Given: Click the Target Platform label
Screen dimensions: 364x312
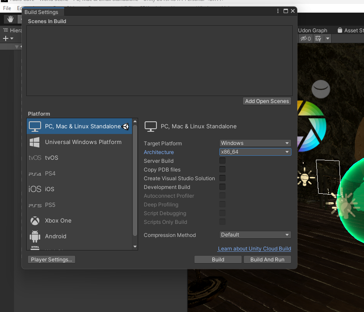Looking at the screenshot, I should pyautogui.click(x=163, y=144).
